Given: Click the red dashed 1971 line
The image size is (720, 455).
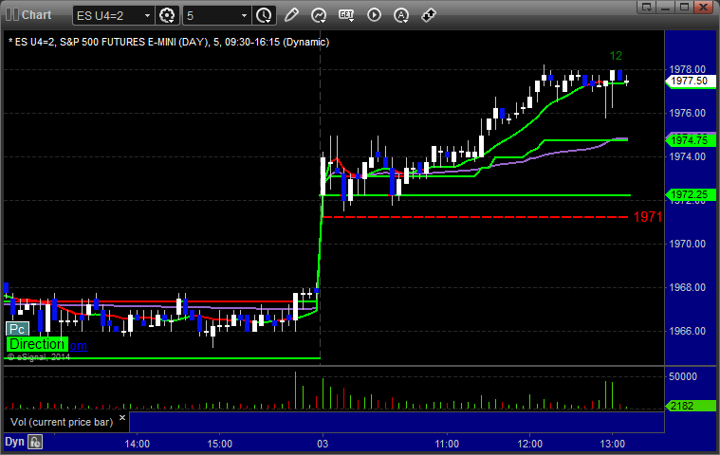Looking at the screenshot, I should pyautogui.click(x=475, y=217).
